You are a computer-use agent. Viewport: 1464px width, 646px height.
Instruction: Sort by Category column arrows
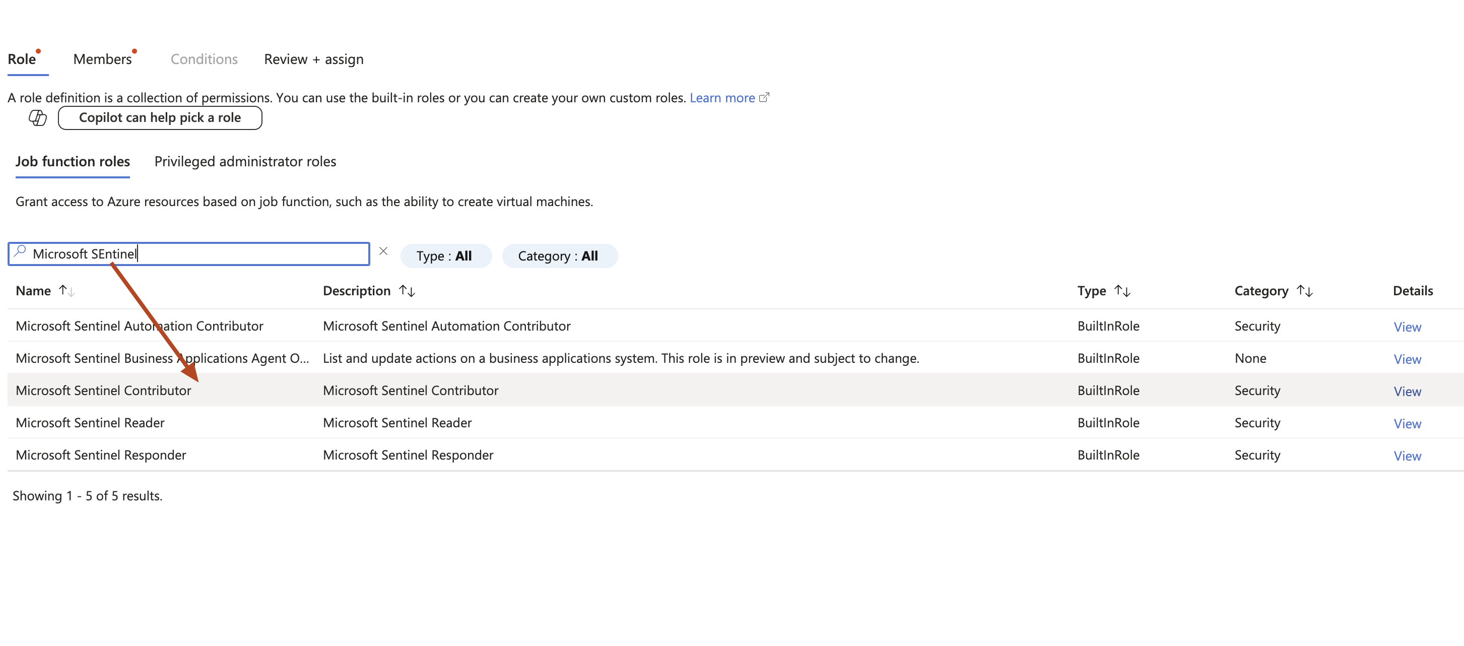[x=1304, y=291]
